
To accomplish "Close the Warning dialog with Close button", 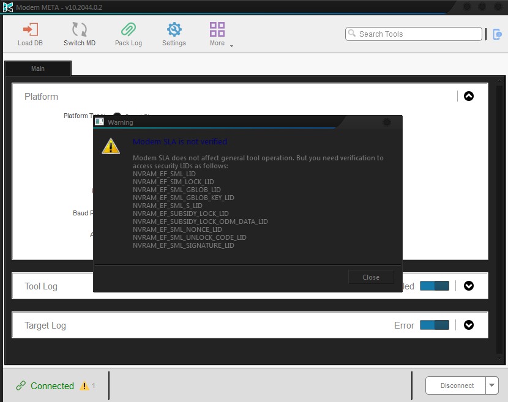I will coord(371,277).
